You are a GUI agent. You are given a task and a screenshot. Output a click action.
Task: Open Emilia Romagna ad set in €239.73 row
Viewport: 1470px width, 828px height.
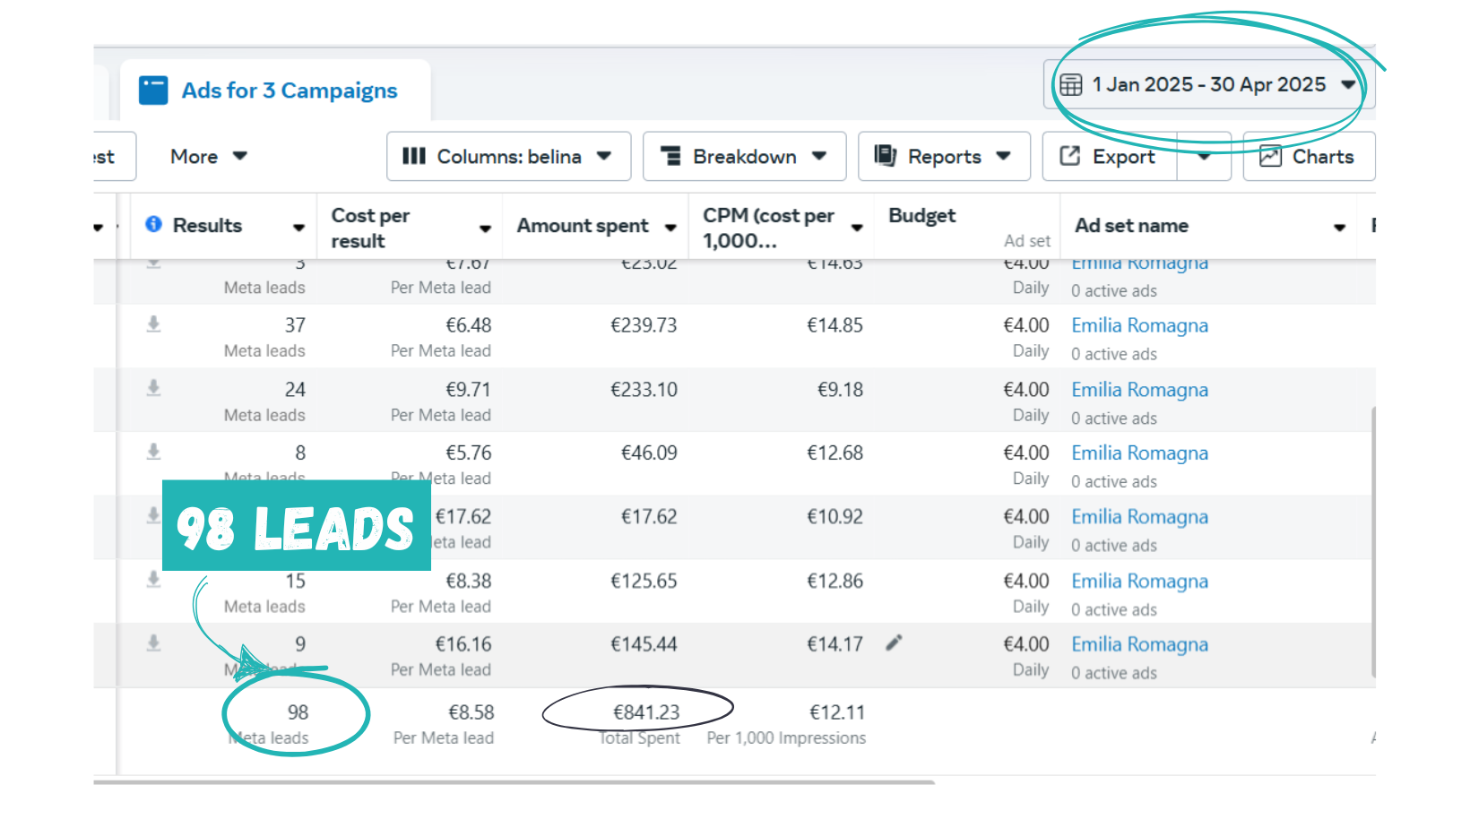(x=1139, y=325)
